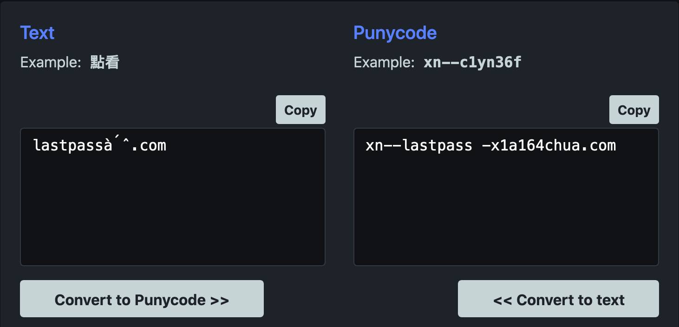Click the Example label under Text
The image size is (679, 327).
[49, 62]
